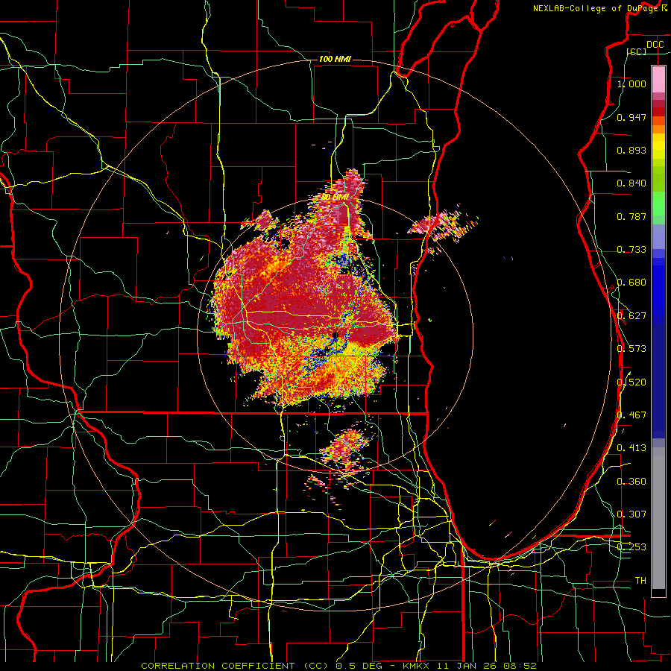Click the 0.573 scale value

(631, 349)
